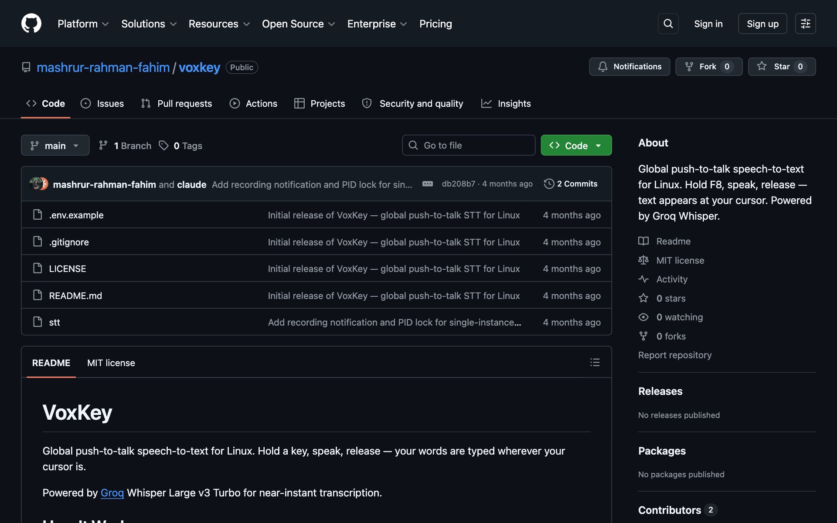
Task: Switch to the Code tab
Action: (45, 103)
